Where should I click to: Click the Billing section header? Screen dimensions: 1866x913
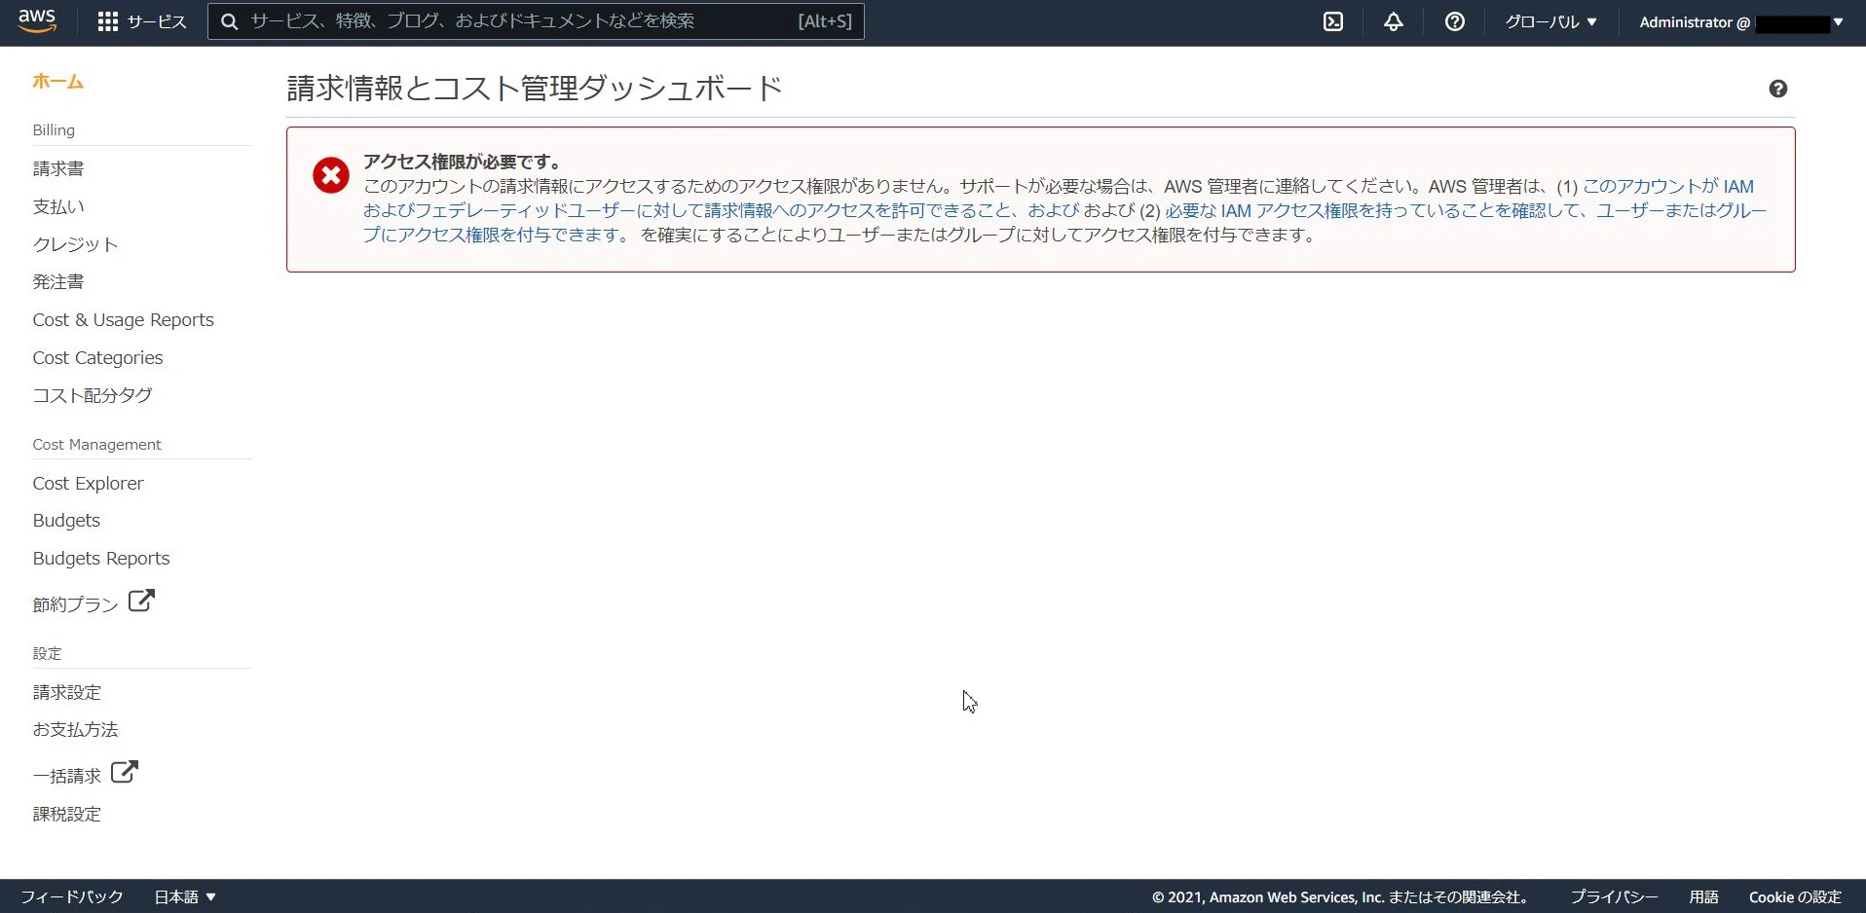(54, 130)
